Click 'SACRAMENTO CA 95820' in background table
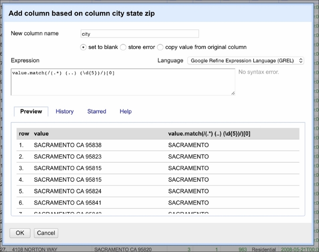This screenshot has width=319, height=252. pos(123,249)
